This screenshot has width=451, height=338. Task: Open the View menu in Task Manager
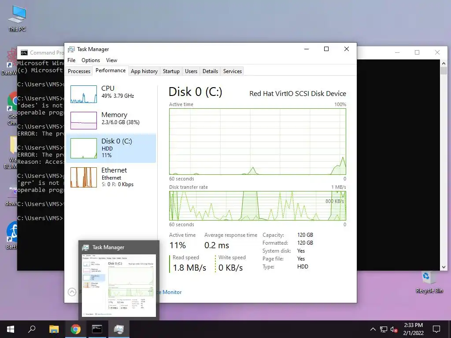point(111,60)
